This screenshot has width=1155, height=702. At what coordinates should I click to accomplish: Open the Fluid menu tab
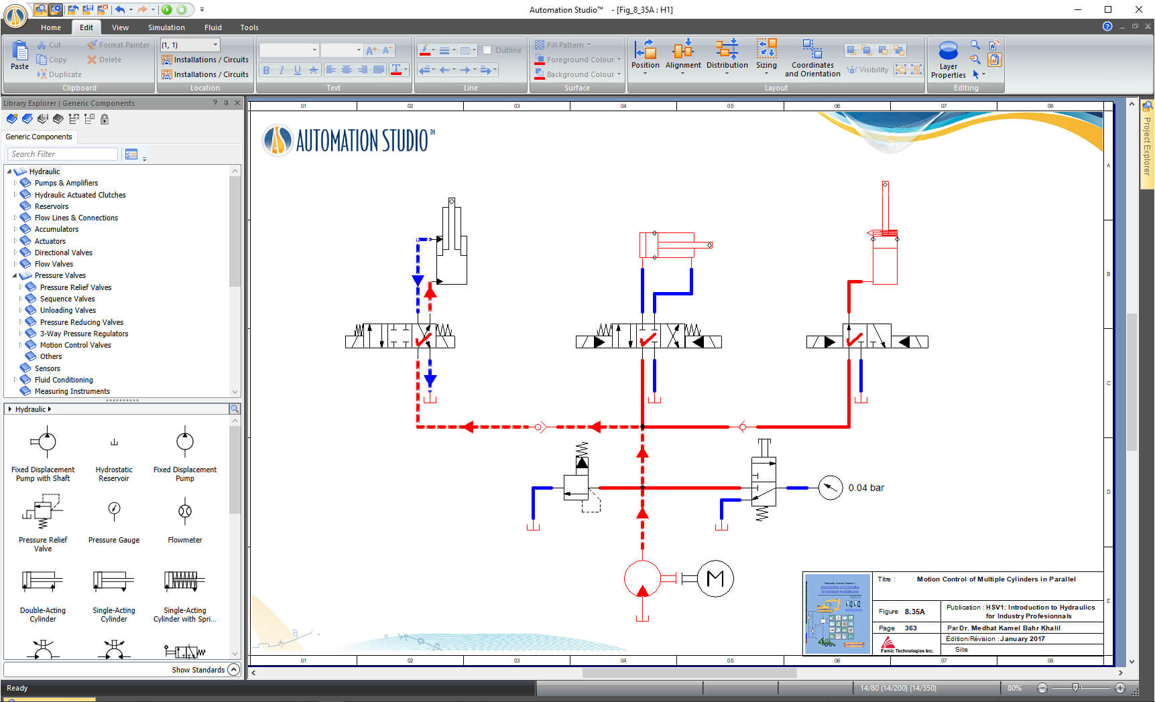212,27
